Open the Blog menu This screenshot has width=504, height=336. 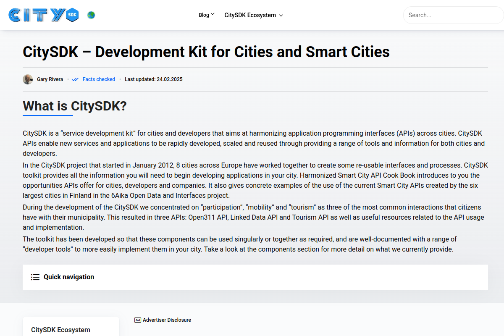point(204,15)
